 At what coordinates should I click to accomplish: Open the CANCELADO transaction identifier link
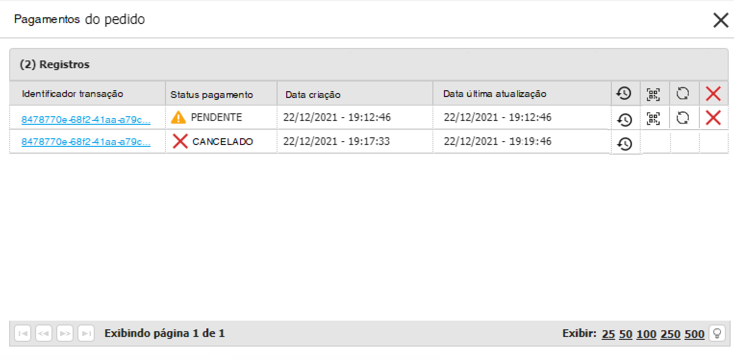(86, 142)
